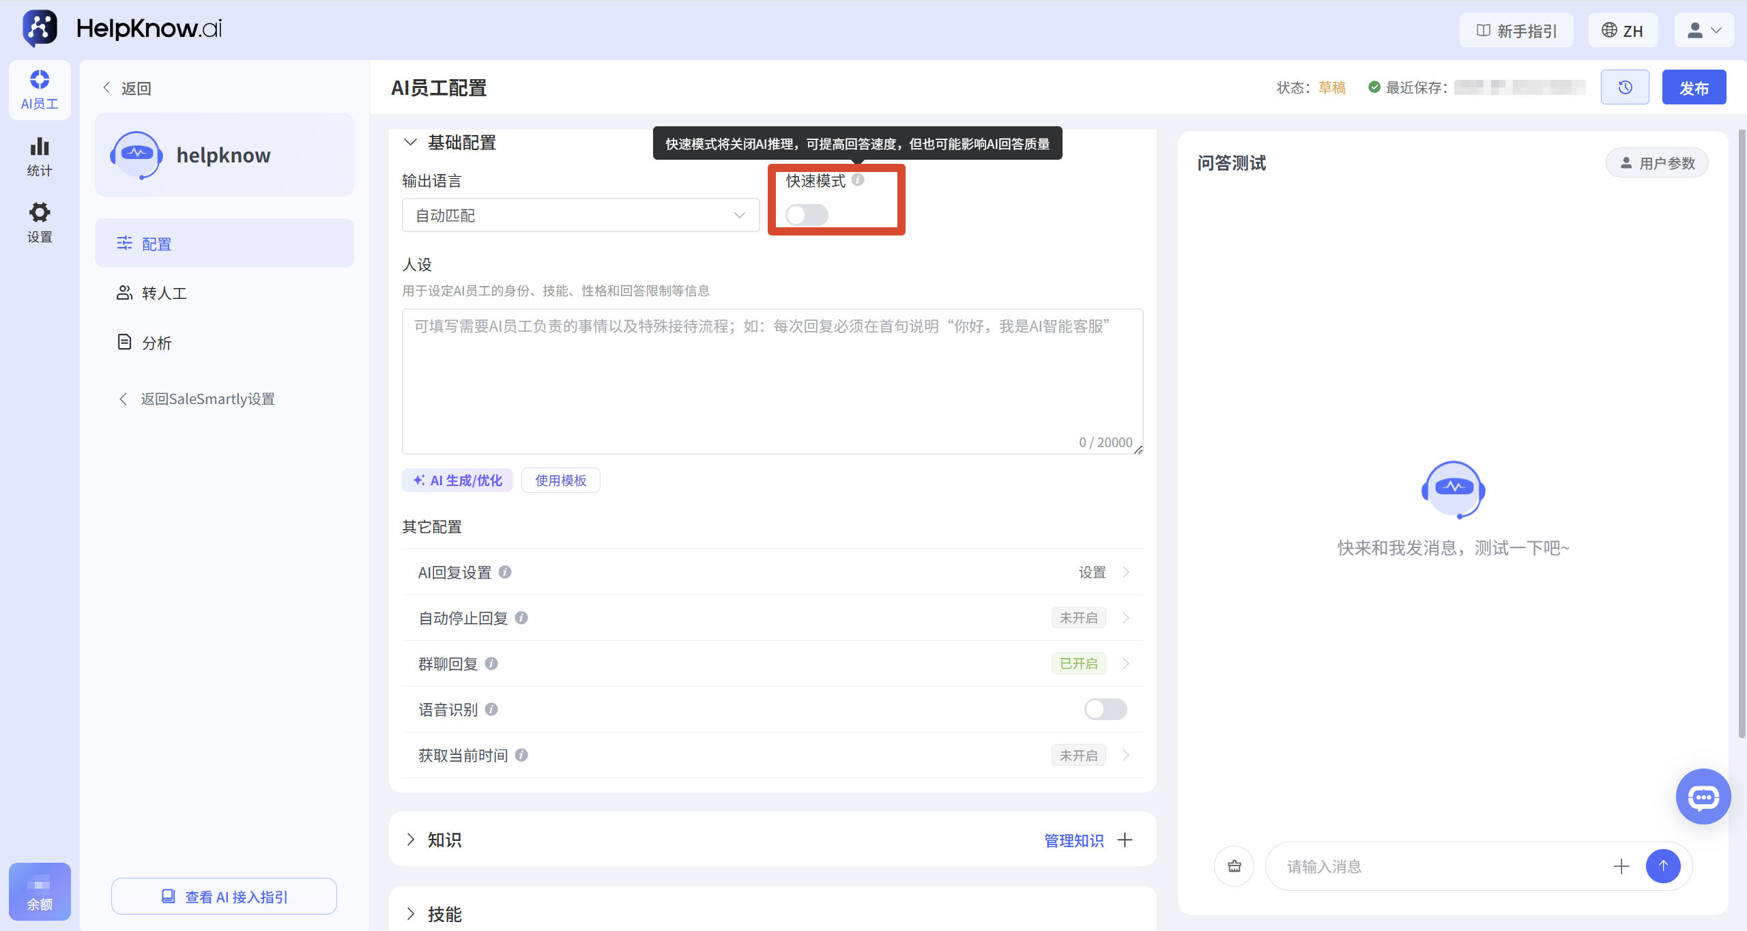1747x931 pixels.
Task: Open the floating chat support bubble
Action: 1703,797
